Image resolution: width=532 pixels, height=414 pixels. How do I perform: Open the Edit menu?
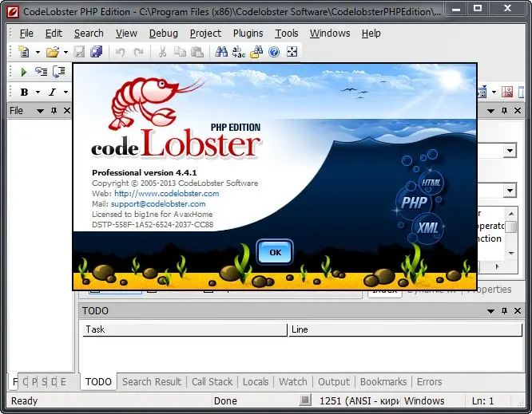pyautogui.click(x=54, y=34)
